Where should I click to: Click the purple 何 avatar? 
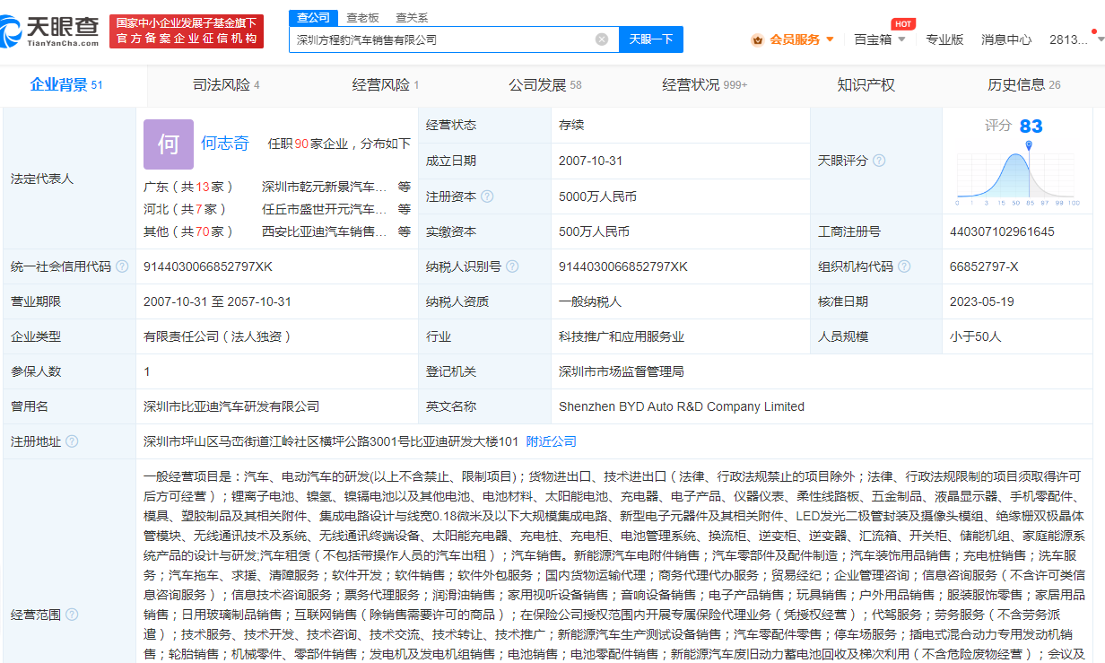tap(168, 144)
